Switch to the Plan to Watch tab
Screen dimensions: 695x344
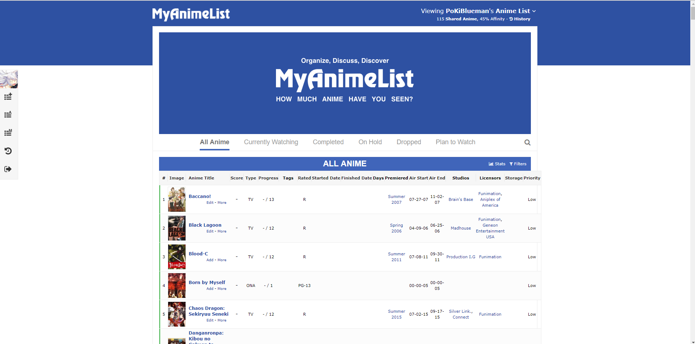[455, 142]
